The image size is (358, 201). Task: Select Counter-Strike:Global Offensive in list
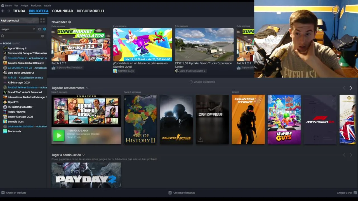(x=26, y=63)
